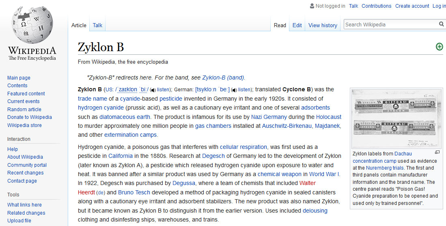Open the gas chambers link

213,126
